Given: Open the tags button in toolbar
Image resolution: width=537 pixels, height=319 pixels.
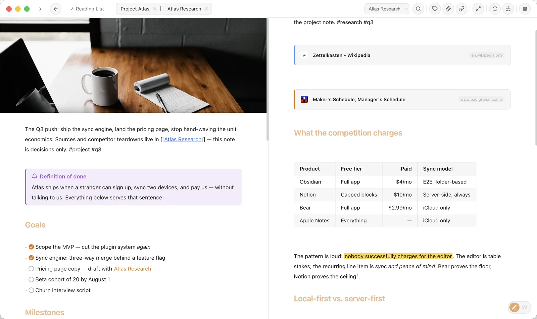Looking at the screenshot, I should [x=435, y=9].
